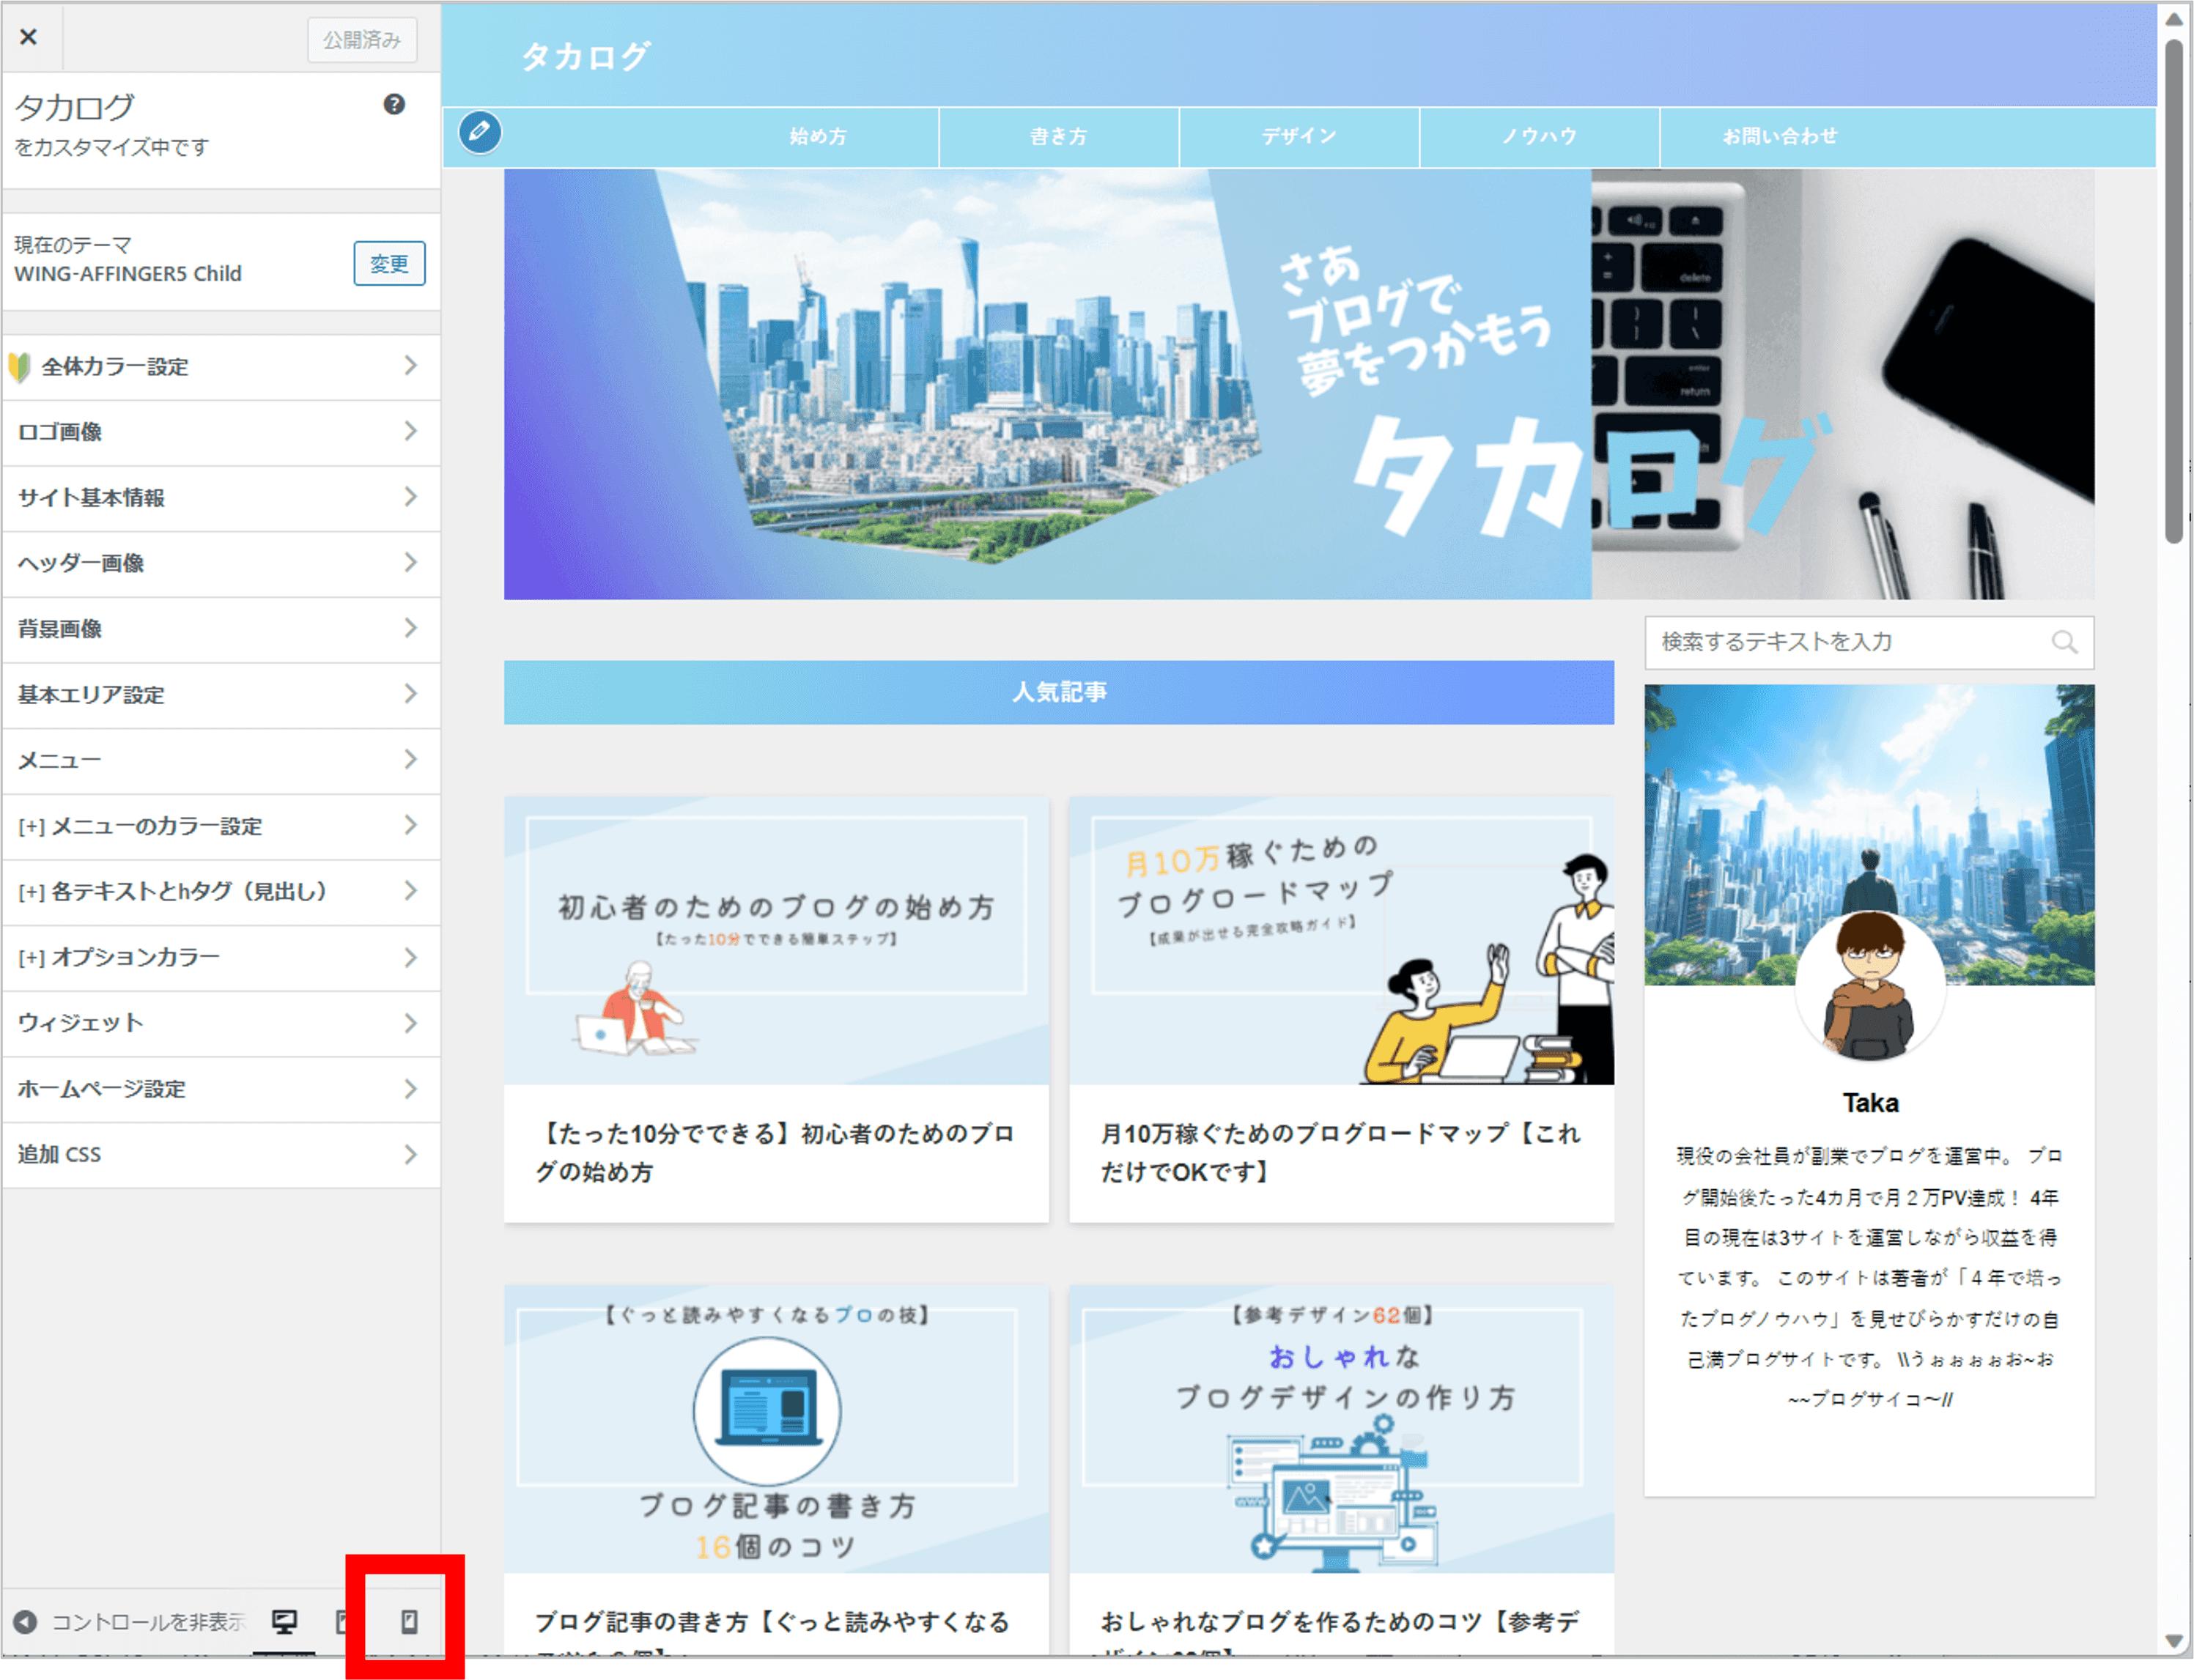Screen dimensions: 2194x1680
Task: Expand [+] 各テキストとhタグ（見出し） section
Action: pos(221,891)
